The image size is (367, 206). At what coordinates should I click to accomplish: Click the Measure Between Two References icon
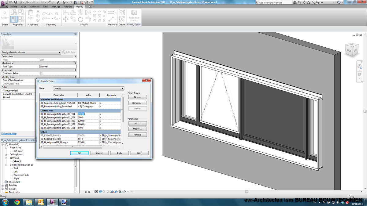point(111,19)
